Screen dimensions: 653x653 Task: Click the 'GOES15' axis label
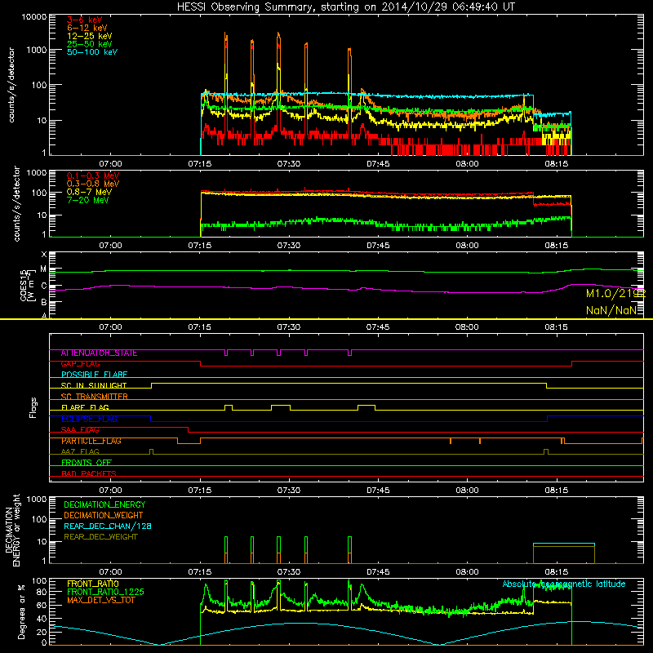tap(24, 285)
